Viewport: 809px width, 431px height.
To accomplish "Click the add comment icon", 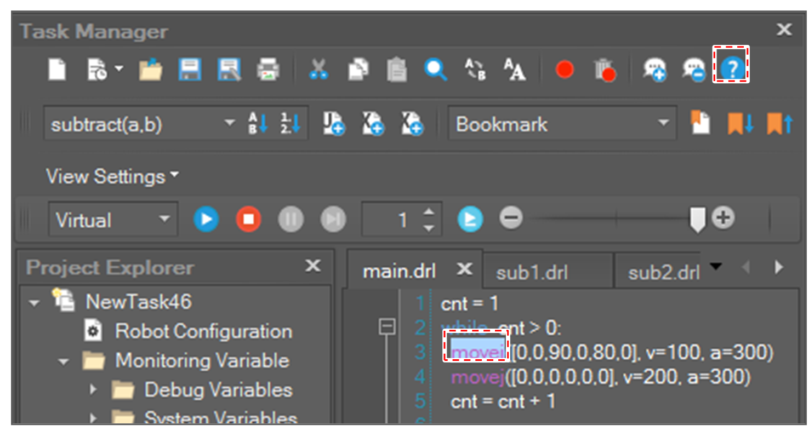I will pos(654,70).
